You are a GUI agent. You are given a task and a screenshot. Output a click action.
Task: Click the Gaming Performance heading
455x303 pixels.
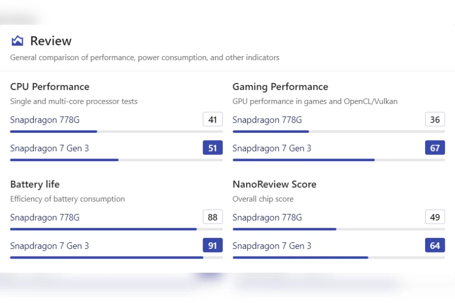[x=280, y=87]
